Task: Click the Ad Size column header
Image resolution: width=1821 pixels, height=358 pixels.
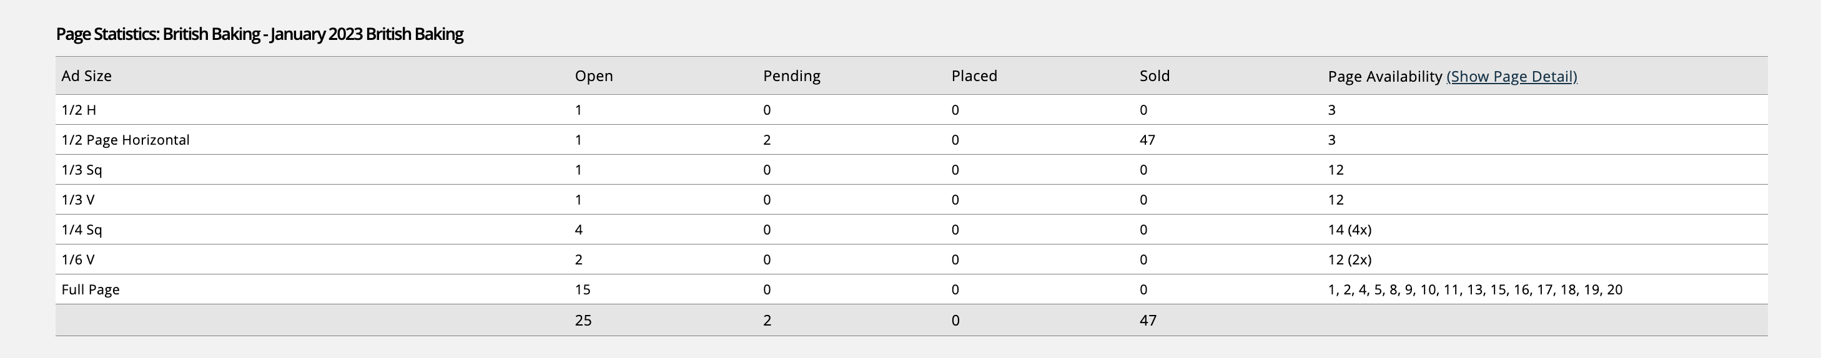Action: [86, 76]
